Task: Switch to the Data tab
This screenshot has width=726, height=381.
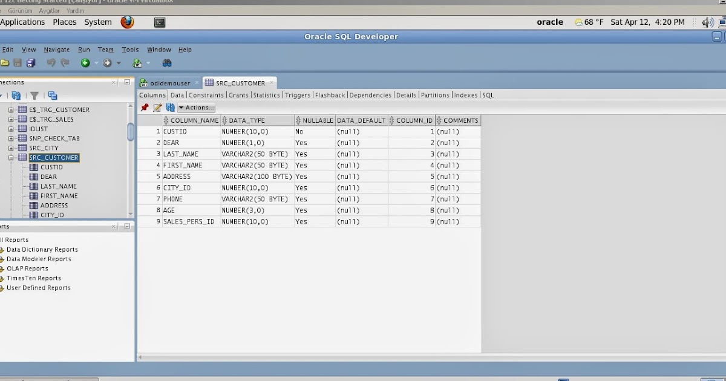Action: 177,95
